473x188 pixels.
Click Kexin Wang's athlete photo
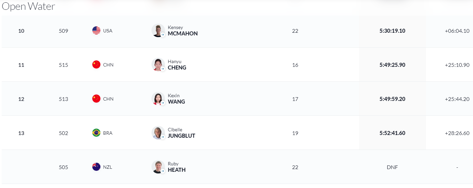158,99
